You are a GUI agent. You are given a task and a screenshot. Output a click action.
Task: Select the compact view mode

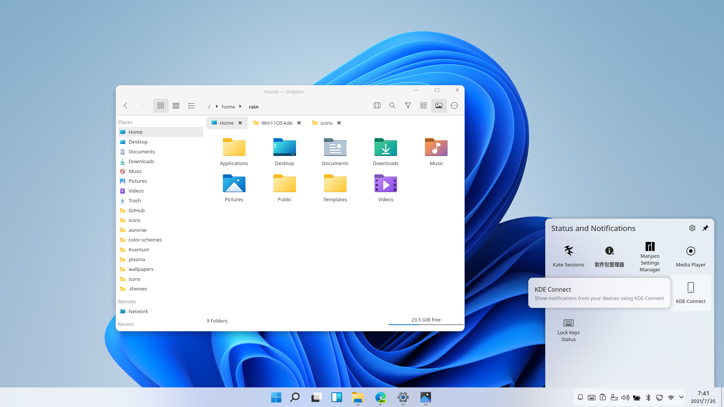176,106
